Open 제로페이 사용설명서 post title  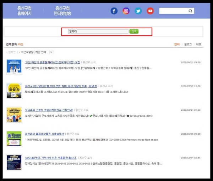tap(44, 134)
